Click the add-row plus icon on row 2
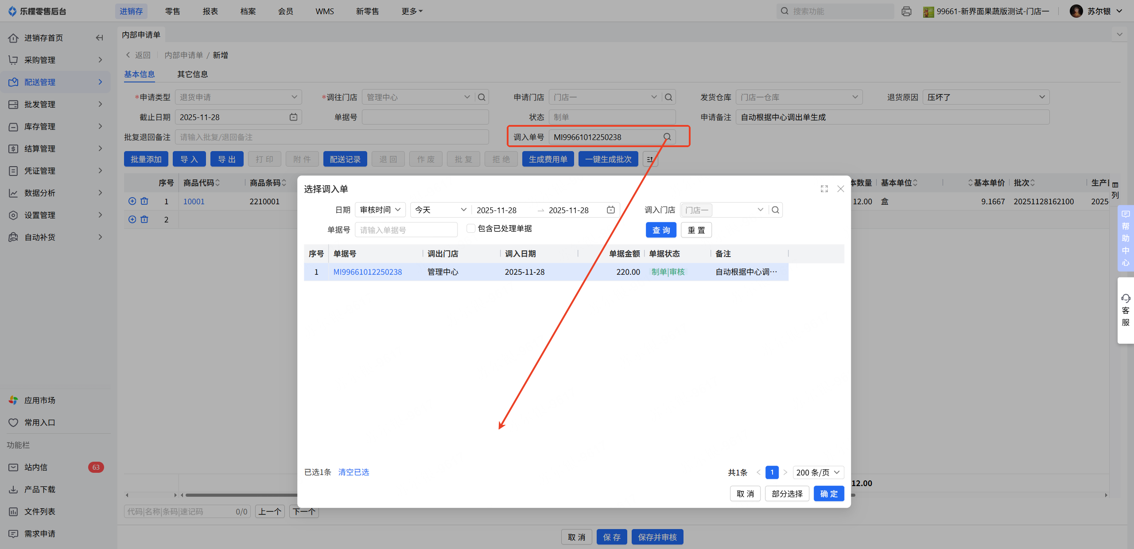Image resolution: width=1134 pixels, height=549 pixels. tap(132, 219)
